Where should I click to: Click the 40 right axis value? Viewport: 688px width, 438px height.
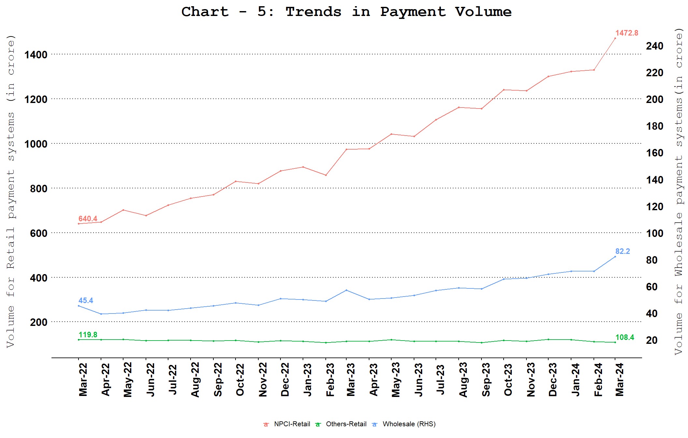[652, 314]
